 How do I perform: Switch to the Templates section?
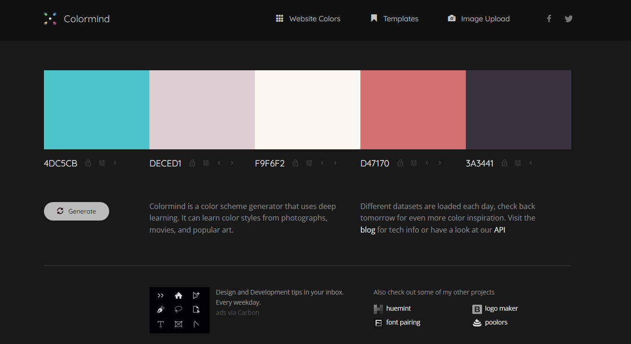394,18
